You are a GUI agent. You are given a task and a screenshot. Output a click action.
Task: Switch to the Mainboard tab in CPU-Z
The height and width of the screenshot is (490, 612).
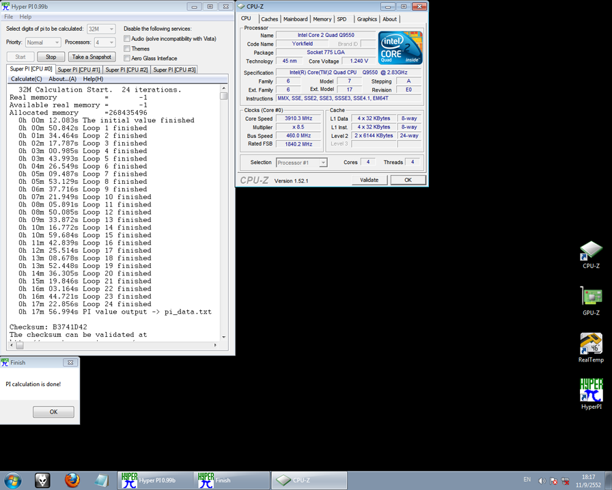click(296, 19)
